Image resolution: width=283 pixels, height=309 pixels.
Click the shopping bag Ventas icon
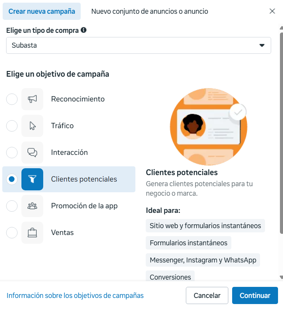pos(33,233)
